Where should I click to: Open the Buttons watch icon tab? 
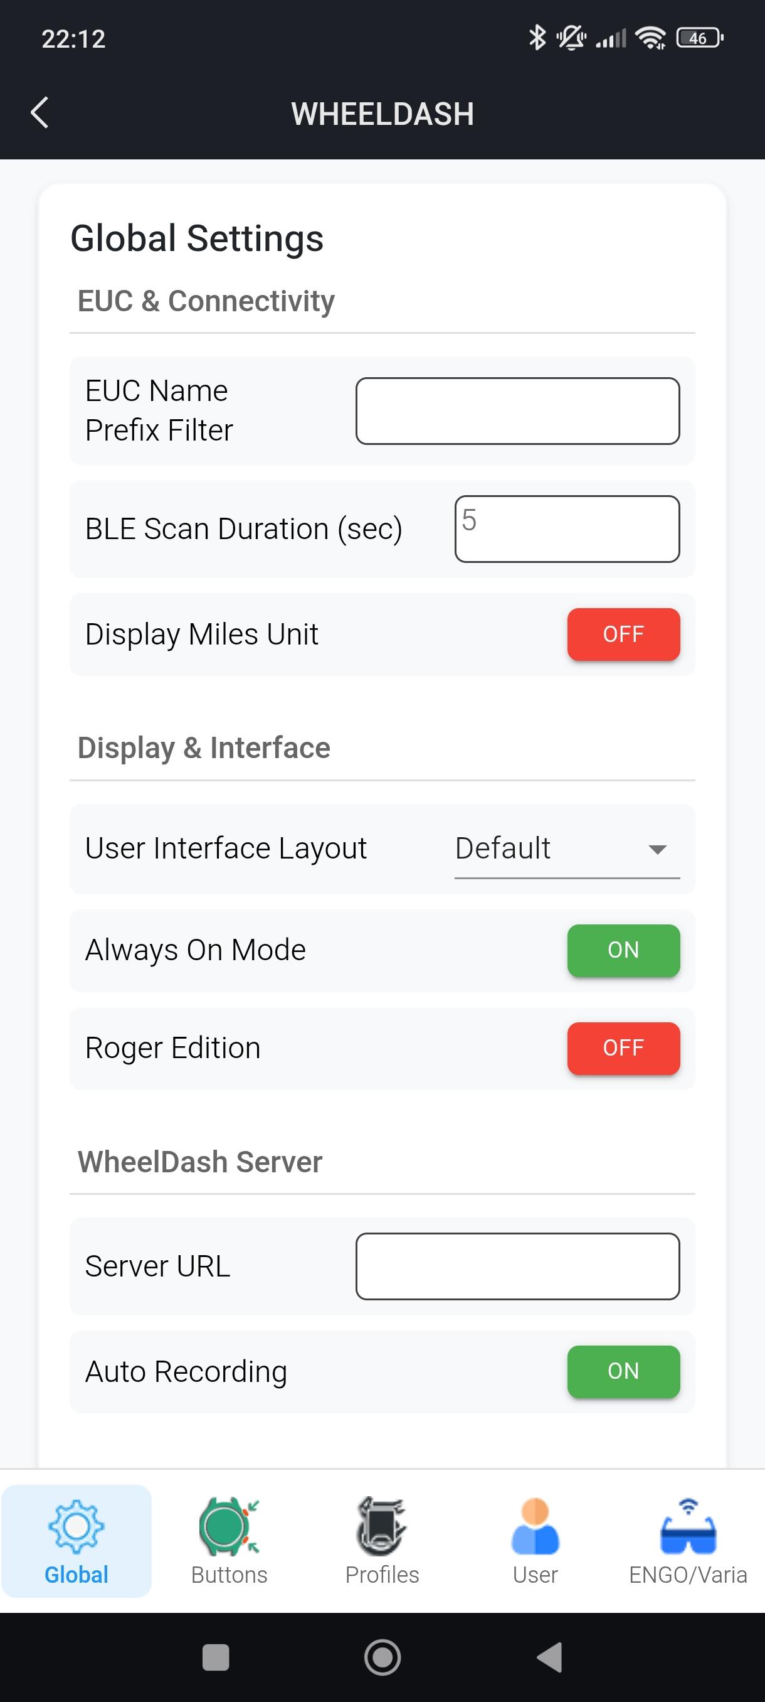coord(229,1541)
